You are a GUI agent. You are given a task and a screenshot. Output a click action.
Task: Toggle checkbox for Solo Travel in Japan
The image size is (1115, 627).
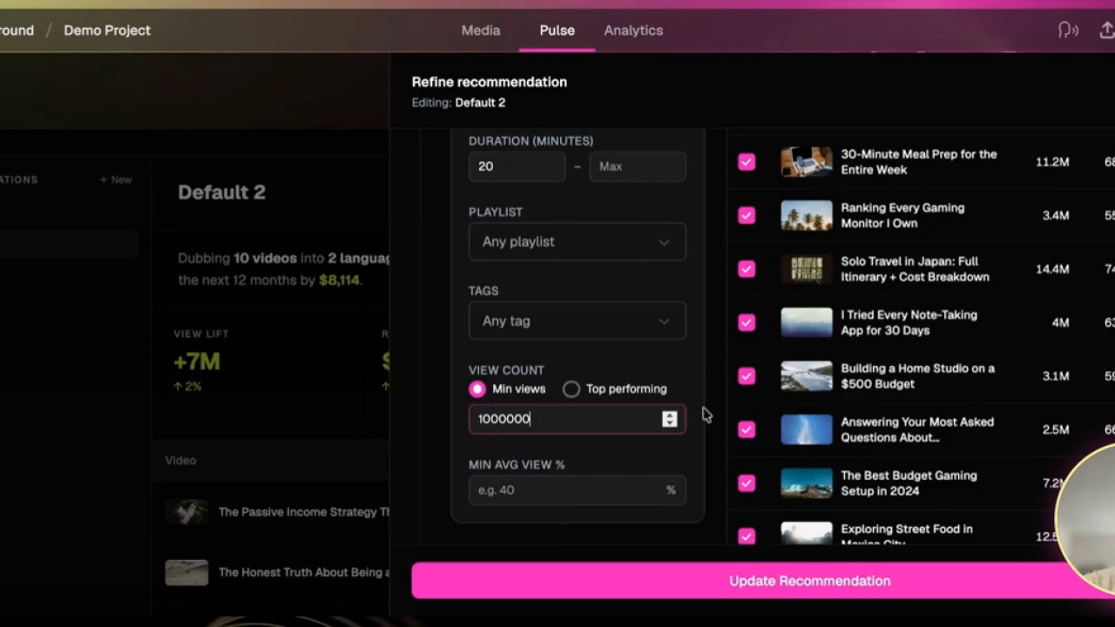pos(747,269)
